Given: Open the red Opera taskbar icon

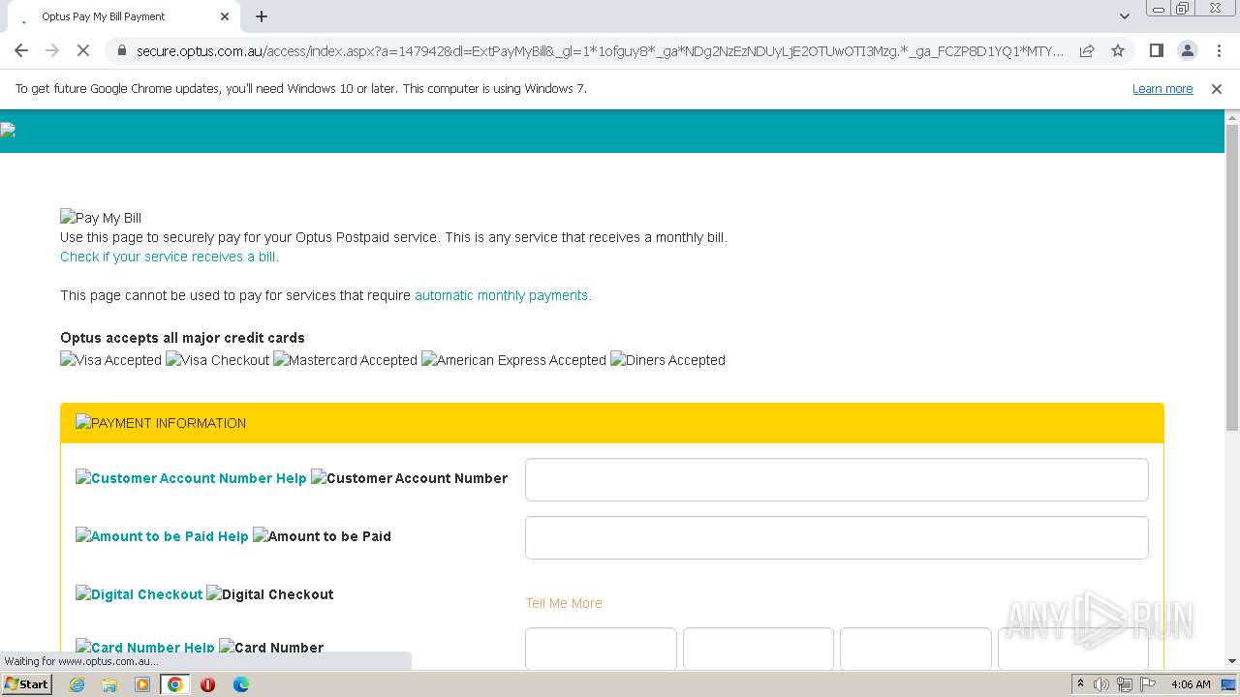Looking at the screenshot, I should pyautogui.click(x=207, y=684).
